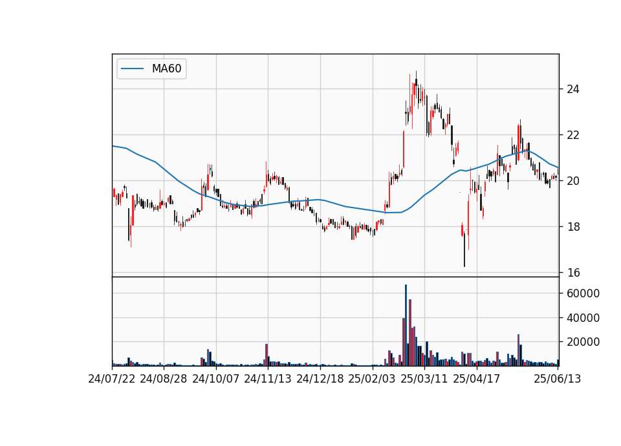Screen dimensions: 621x446
Task: Click the volume axis value 40000
Action: (x=583, y=318)
